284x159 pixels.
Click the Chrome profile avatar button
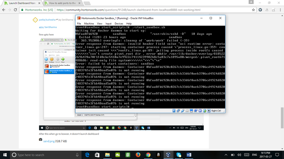[x=251, y=2]
